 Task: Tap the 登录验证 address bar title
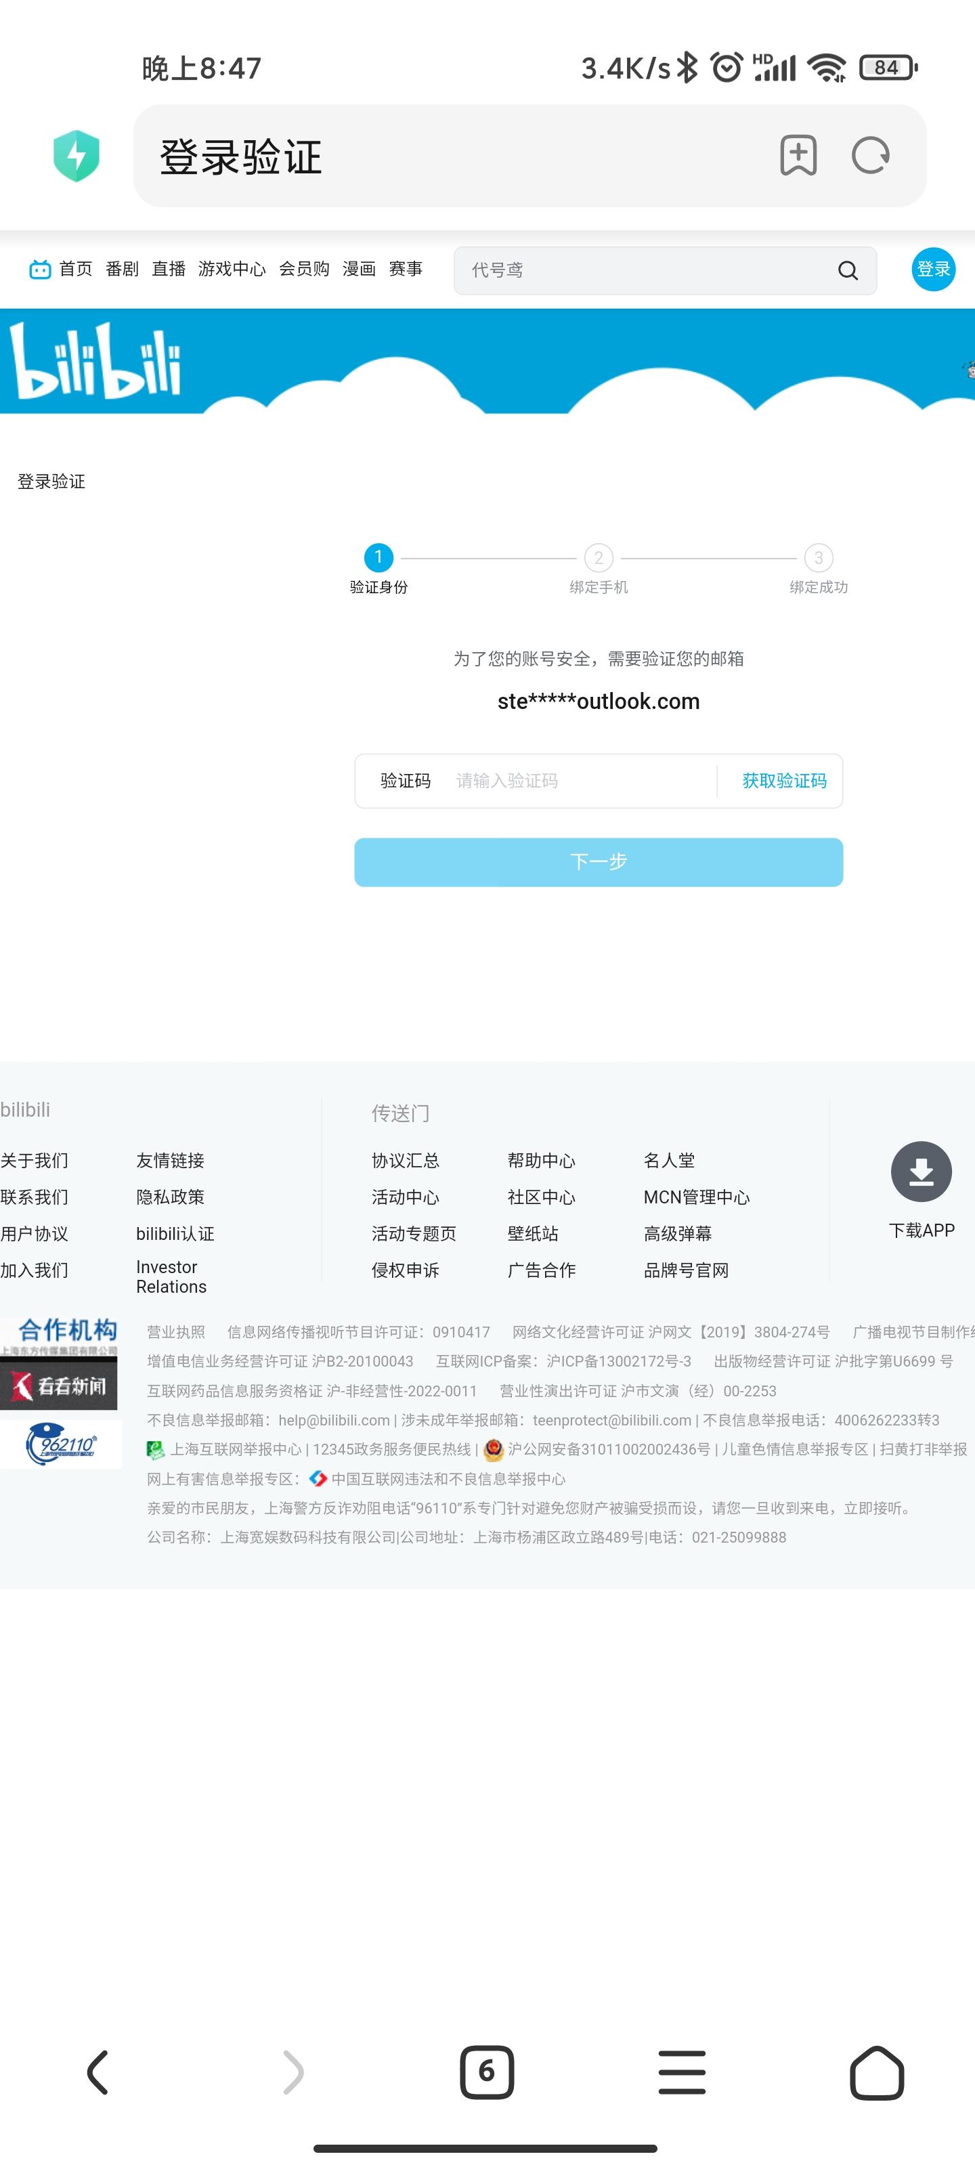(240, 156)
